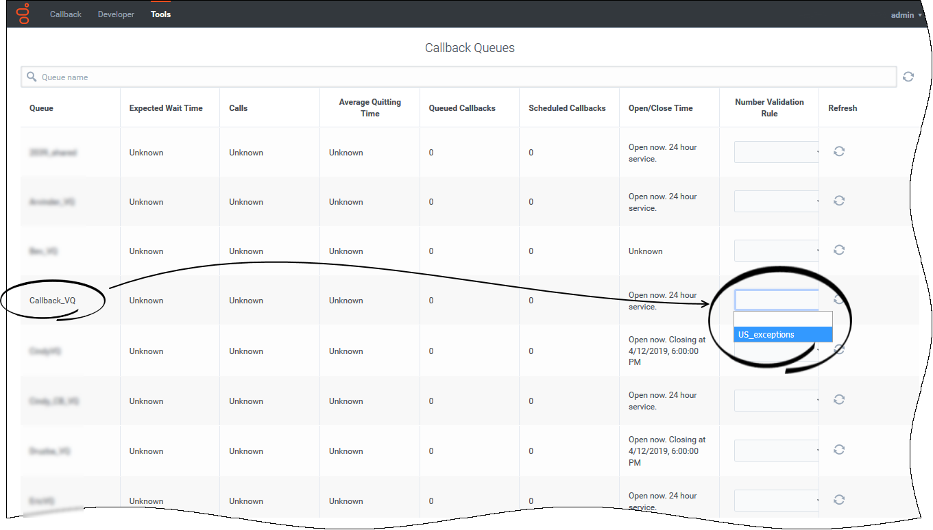Image resolution: width=933 pixels, height=530 pixels.
Task: Click the magnifying glass search icon
Action: tap(32, 77)
